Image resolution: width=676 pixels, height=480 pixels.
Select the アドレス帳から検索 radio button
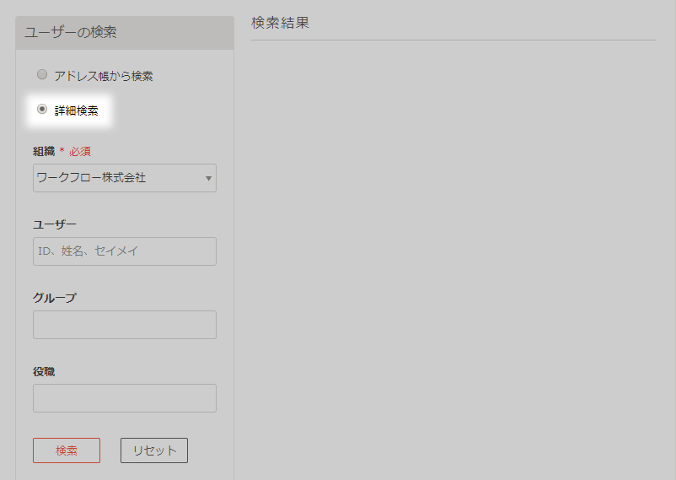42,75
